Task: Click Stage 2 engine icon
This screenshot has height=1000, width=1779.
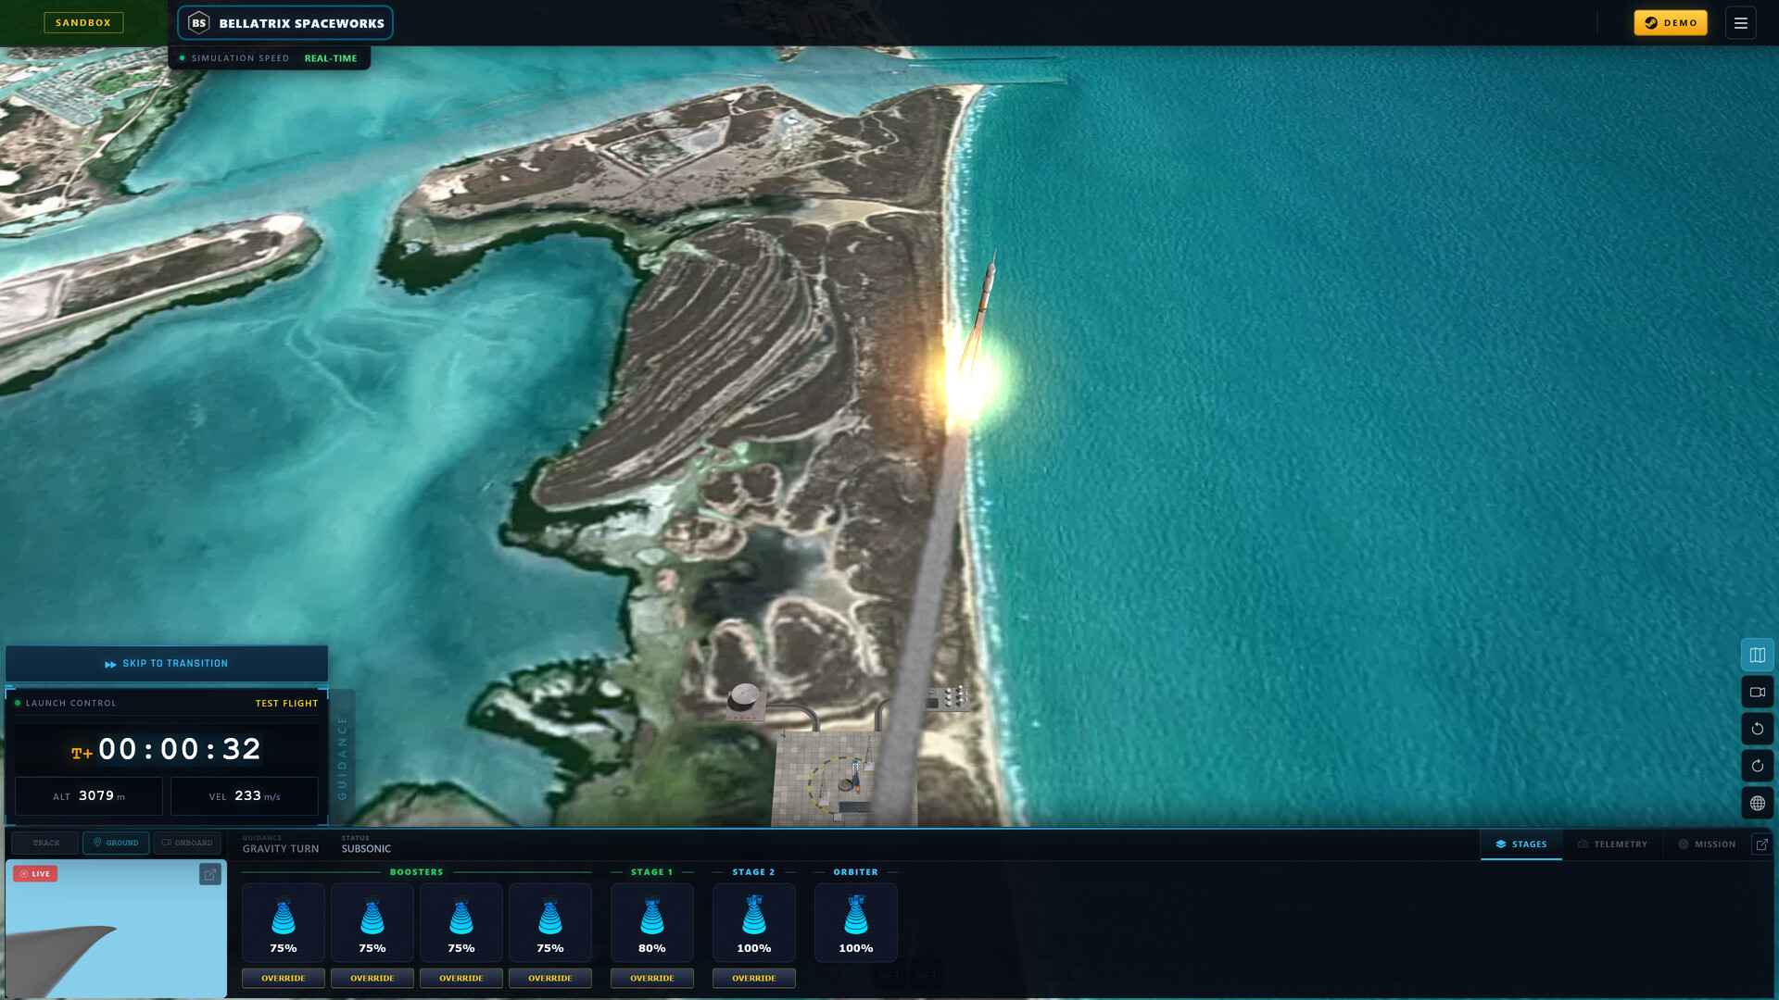Action: click(x=754, y=915)
